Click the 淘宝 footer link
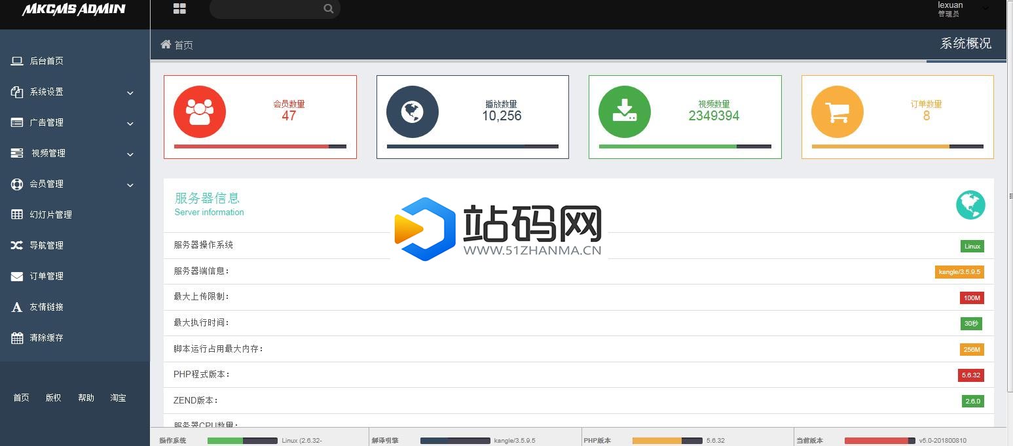This screenshot has height=446, width=1013. pos(118,398)
